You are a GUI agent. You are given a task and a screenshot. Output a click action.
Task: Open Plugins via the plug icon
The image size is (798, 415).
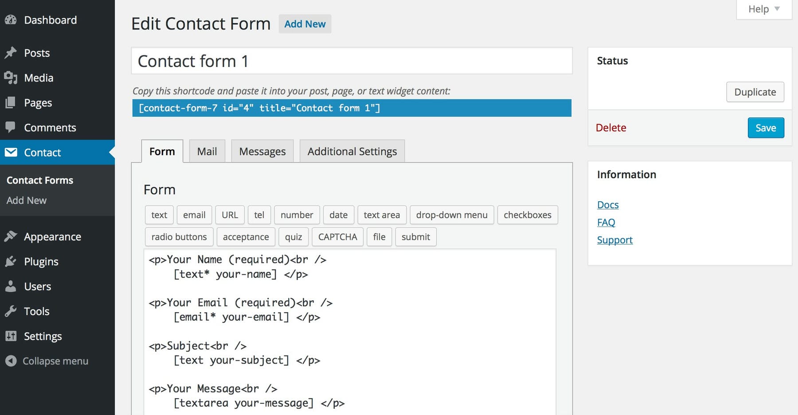[x=11, y=262]
